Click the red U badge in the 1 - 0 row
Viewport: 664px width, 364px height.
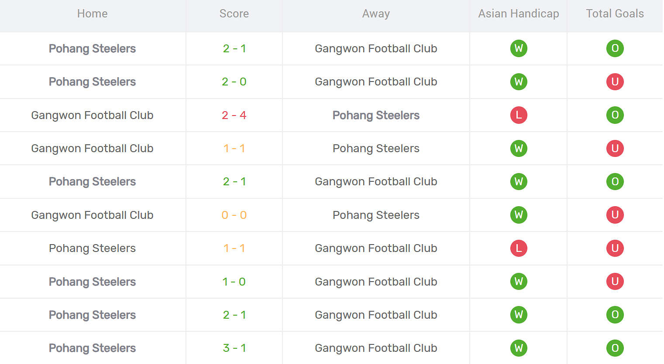point(615,282)
